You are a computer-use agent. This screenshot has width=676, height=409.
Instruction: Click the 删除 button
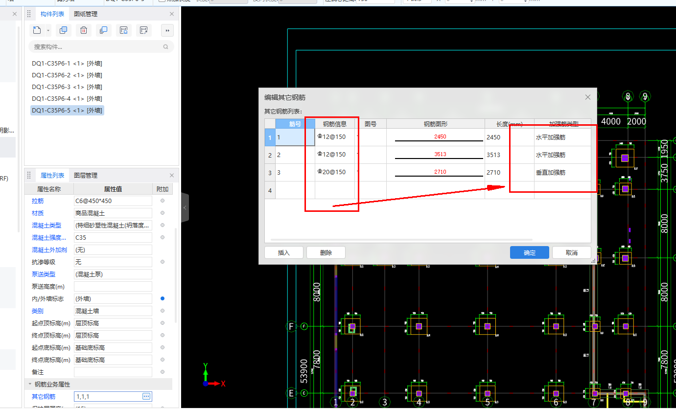(x=326, y=252)
